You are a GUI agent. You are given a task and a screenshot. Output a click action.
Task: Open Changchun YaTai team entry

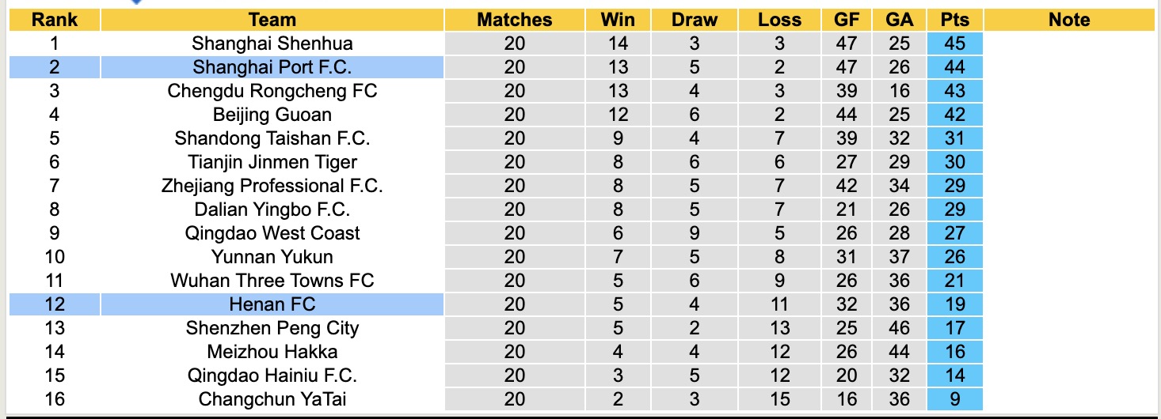[x=272, y=399]
